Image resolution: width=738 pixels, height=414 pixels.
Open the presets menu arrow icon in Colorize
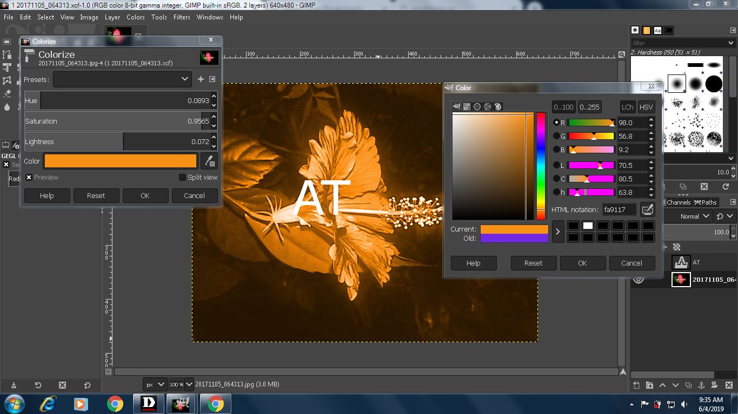pyautogui.click(x=212, y=79)
